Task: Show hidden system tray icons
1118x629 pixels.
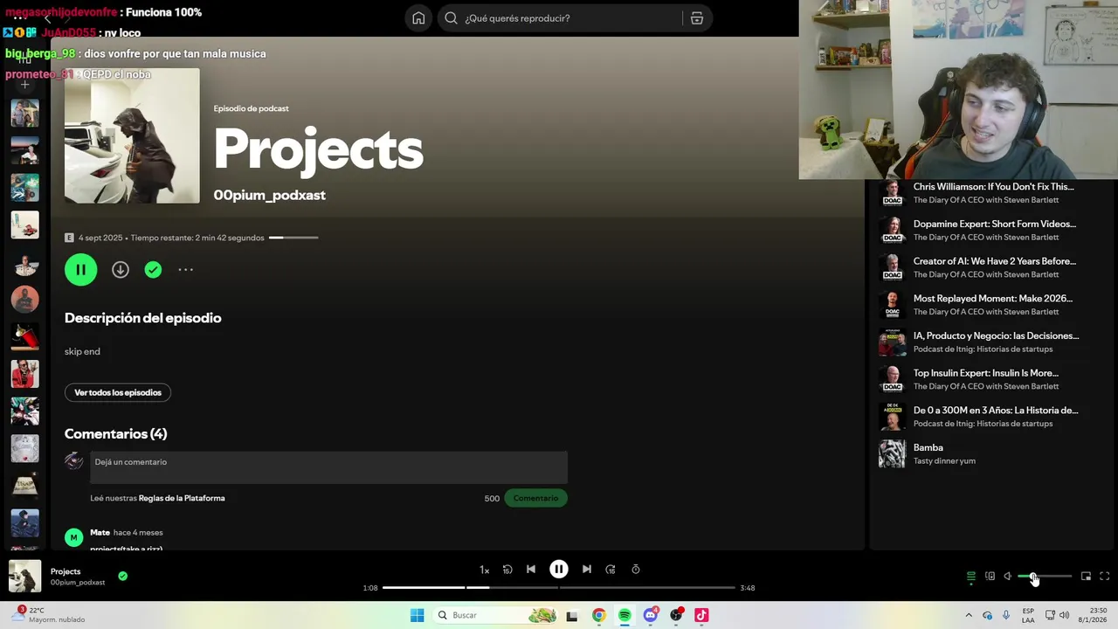Action: pos(969,615)
